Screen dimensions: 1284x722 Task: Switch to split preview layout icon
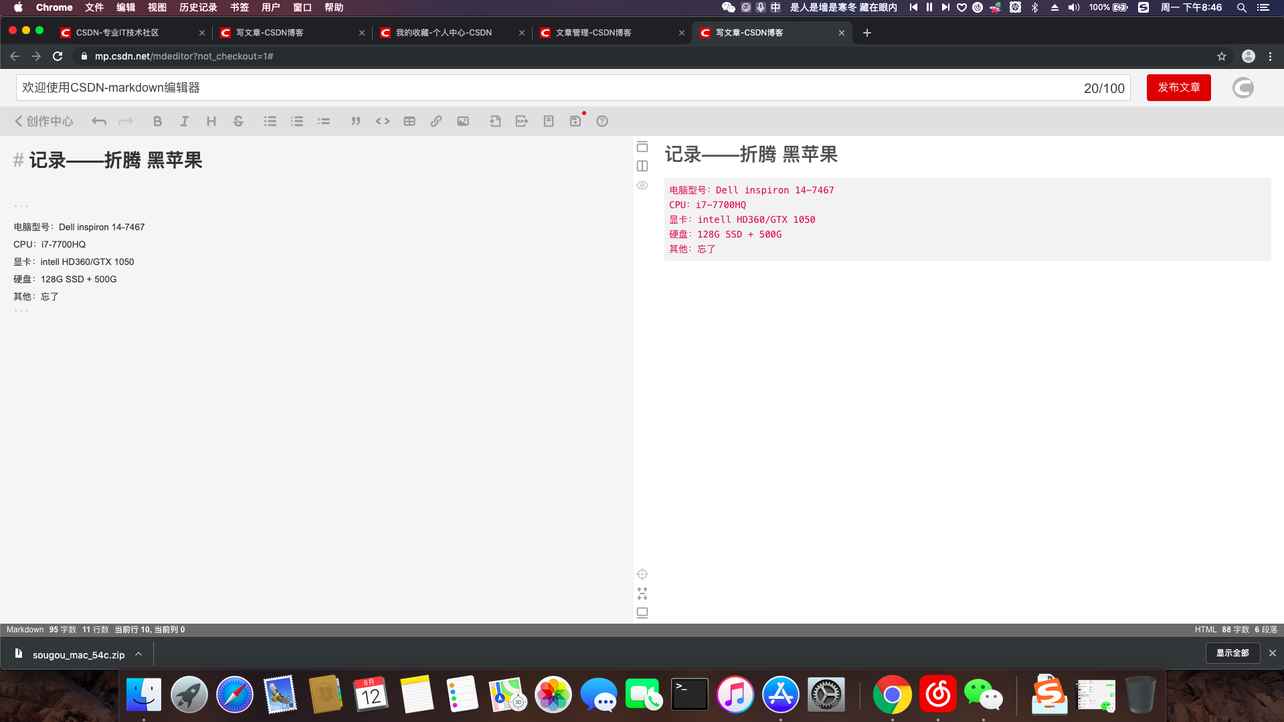(642, 166)
